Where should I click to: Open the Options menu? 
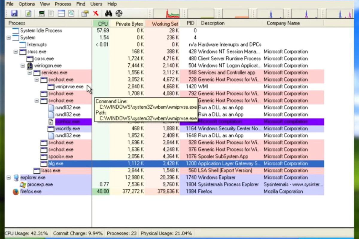click(x=27, y=4)
